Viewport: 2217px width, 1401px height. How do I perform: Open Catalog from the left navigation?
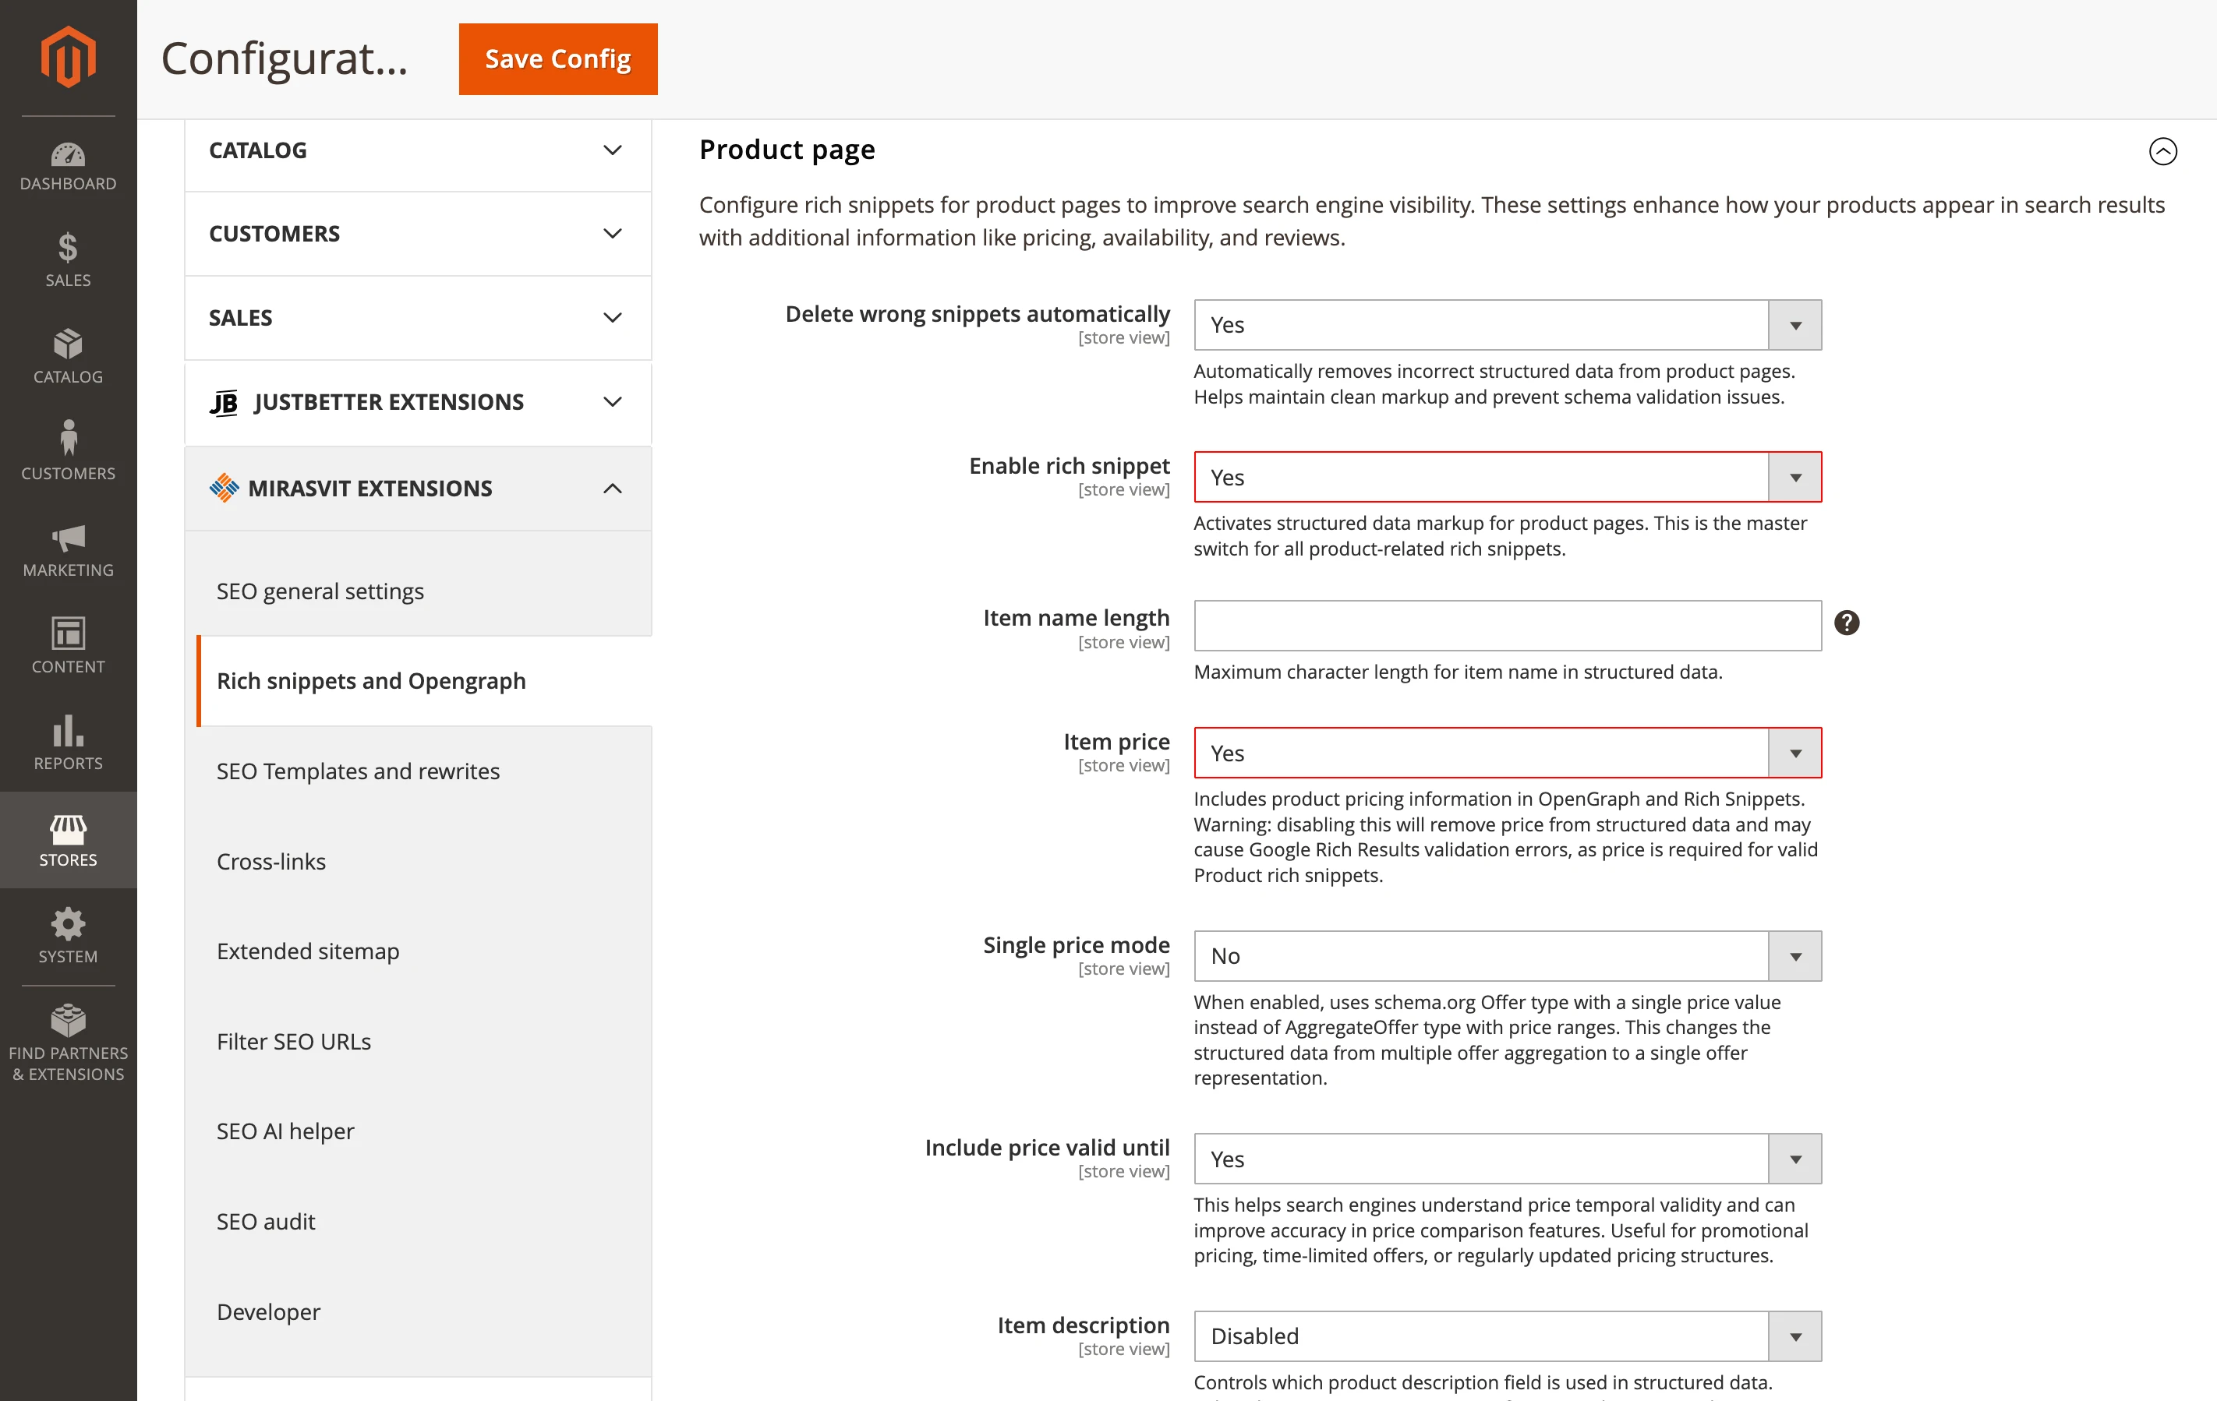(68, 357)
